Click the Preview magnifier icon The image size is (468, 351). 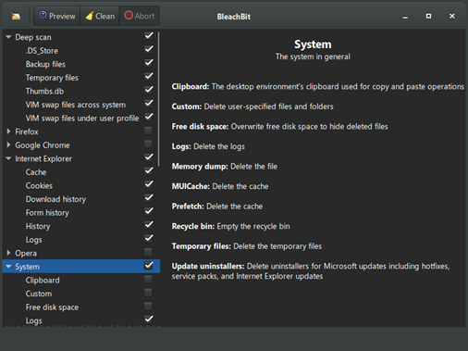coord(43,15)
